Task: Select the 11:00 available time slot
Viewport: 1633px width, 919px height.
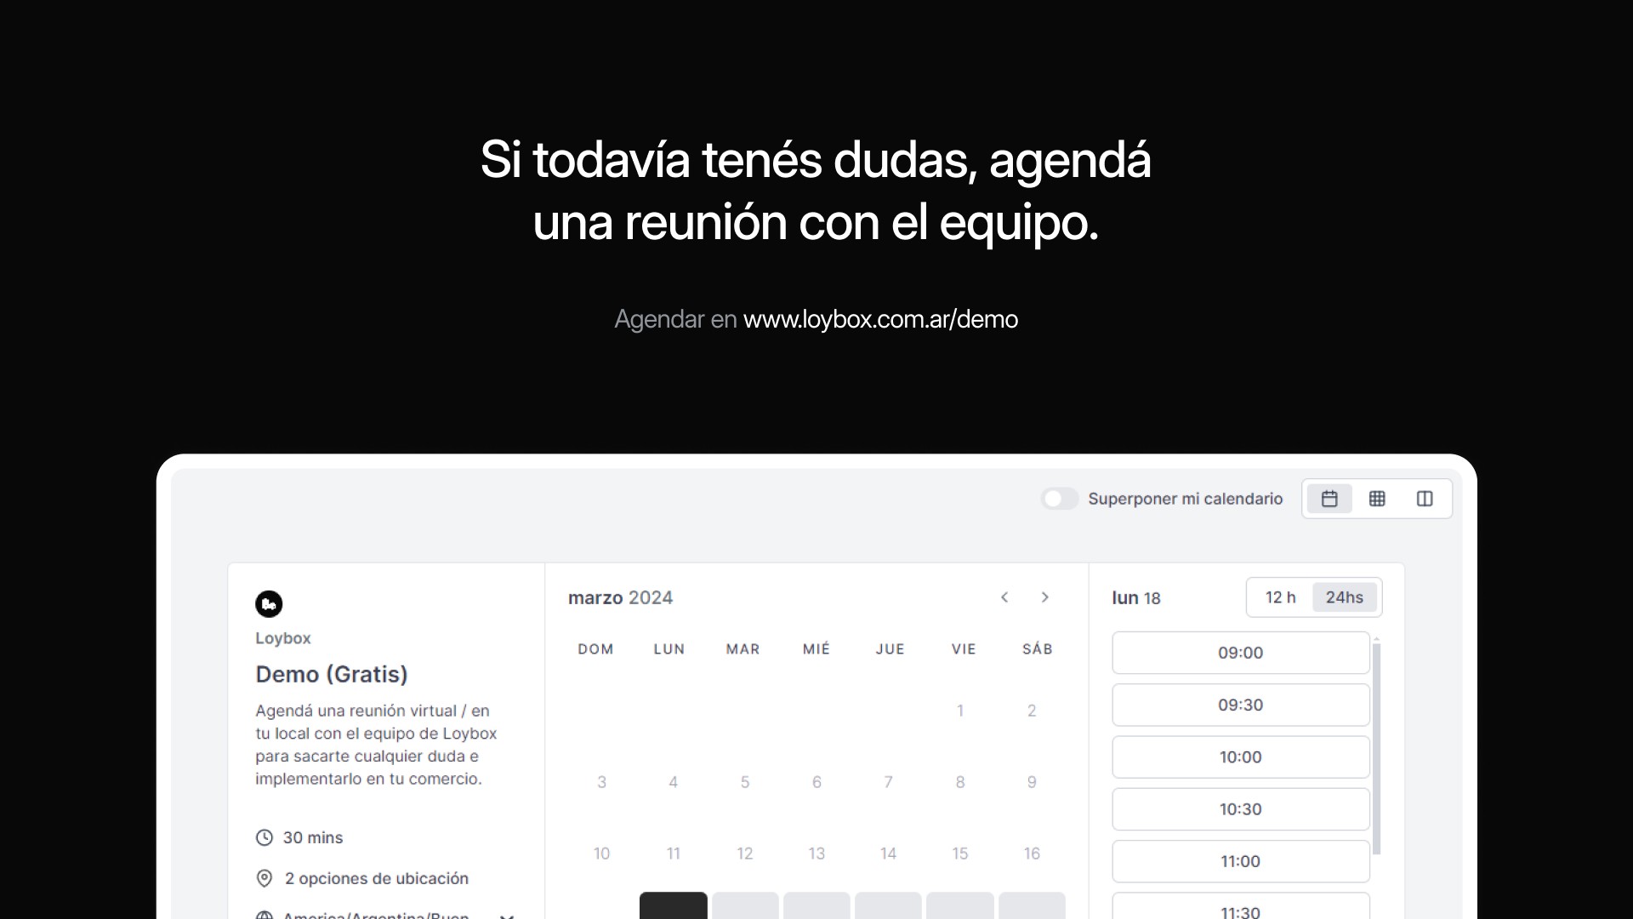Action: coord(1239,860)
